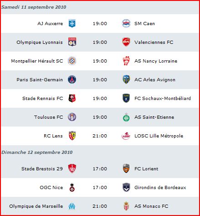Viewport: 200px width, 216px height.
Task: Select the Stade Brestois 29 team name
Action: (42, 169)
